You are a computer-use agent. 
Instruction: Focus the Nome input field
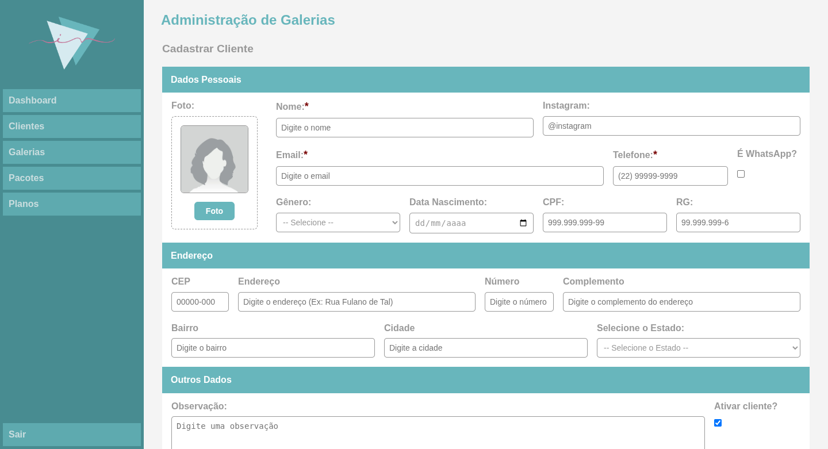coord(405,128)
